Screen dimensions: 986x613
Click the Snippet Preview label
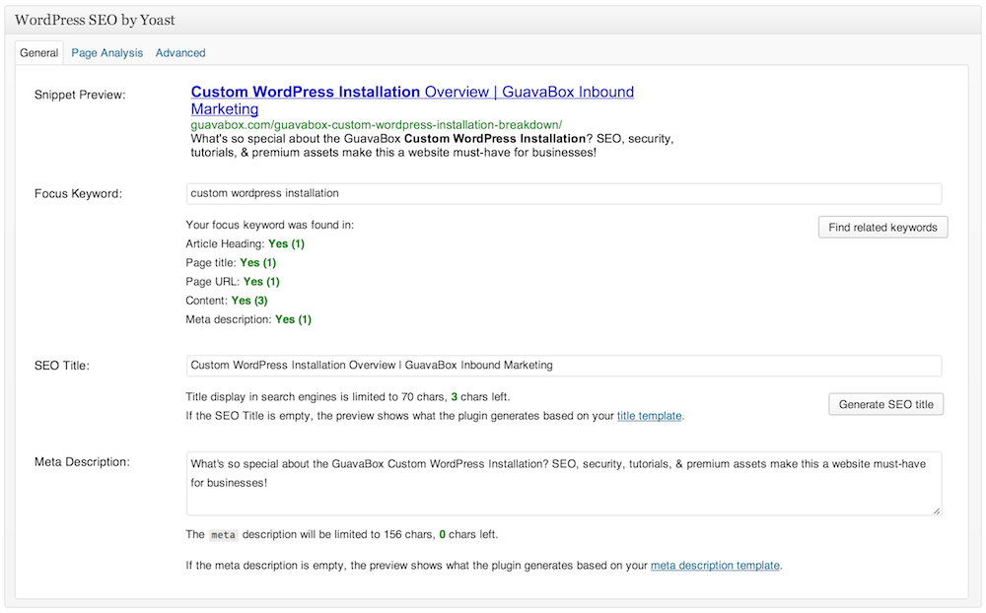[80, 95]
